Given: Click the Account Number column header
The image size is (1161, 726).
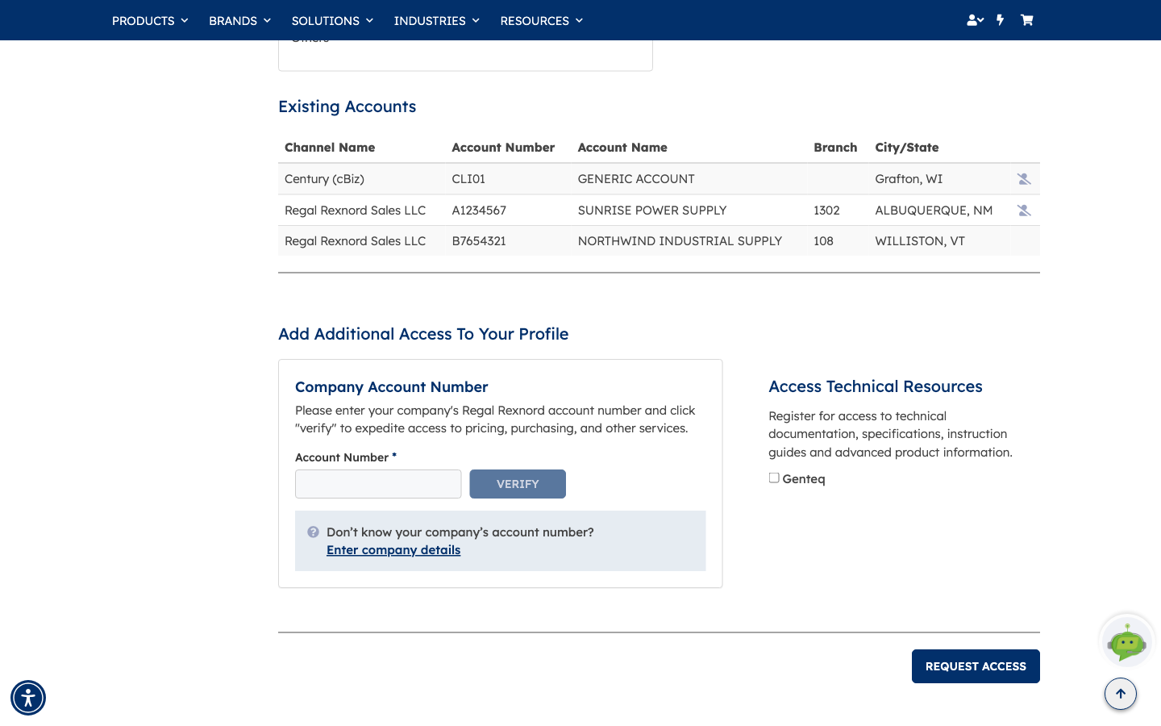Looking at the screenshot, I should [503, 148].
